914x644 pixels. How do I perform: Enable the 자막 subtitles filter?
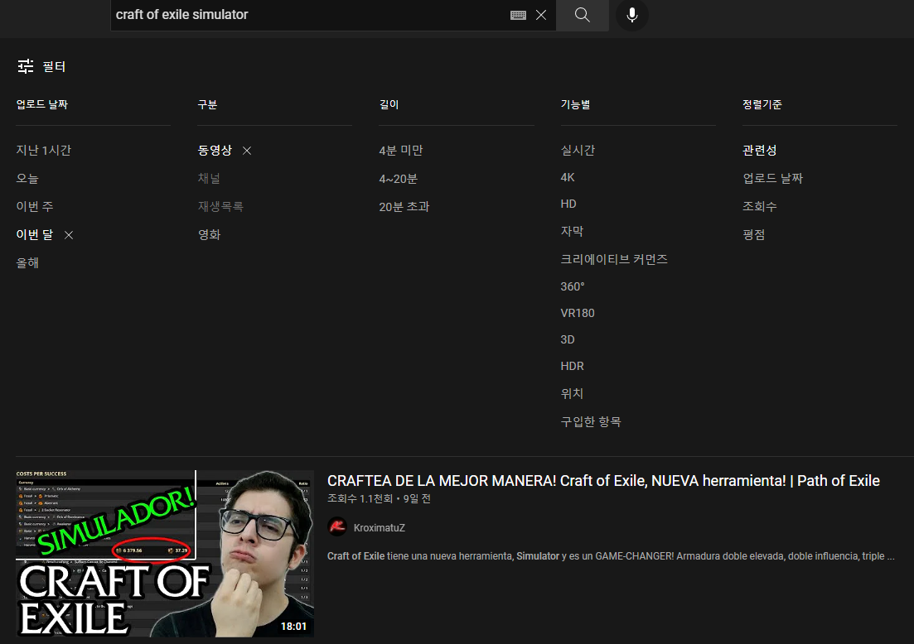[x=572, y=231]
